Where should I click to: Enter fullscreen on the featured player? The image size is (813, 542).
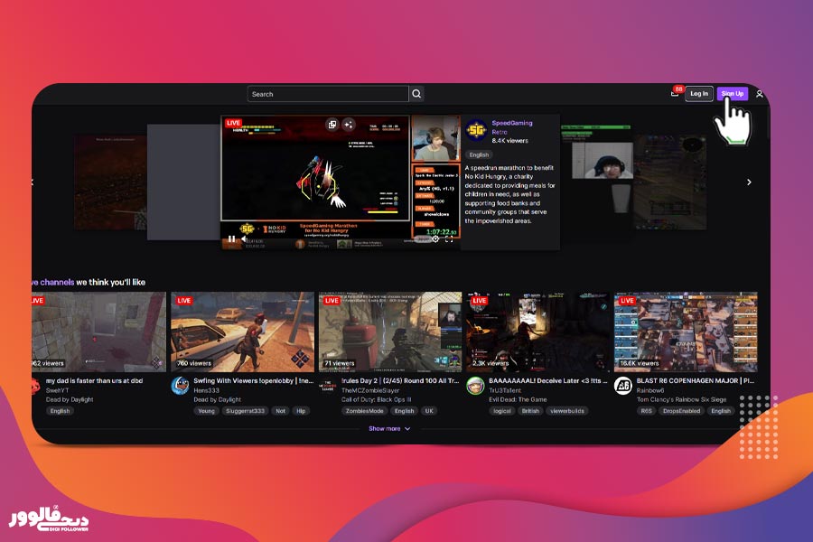(449, 239)
